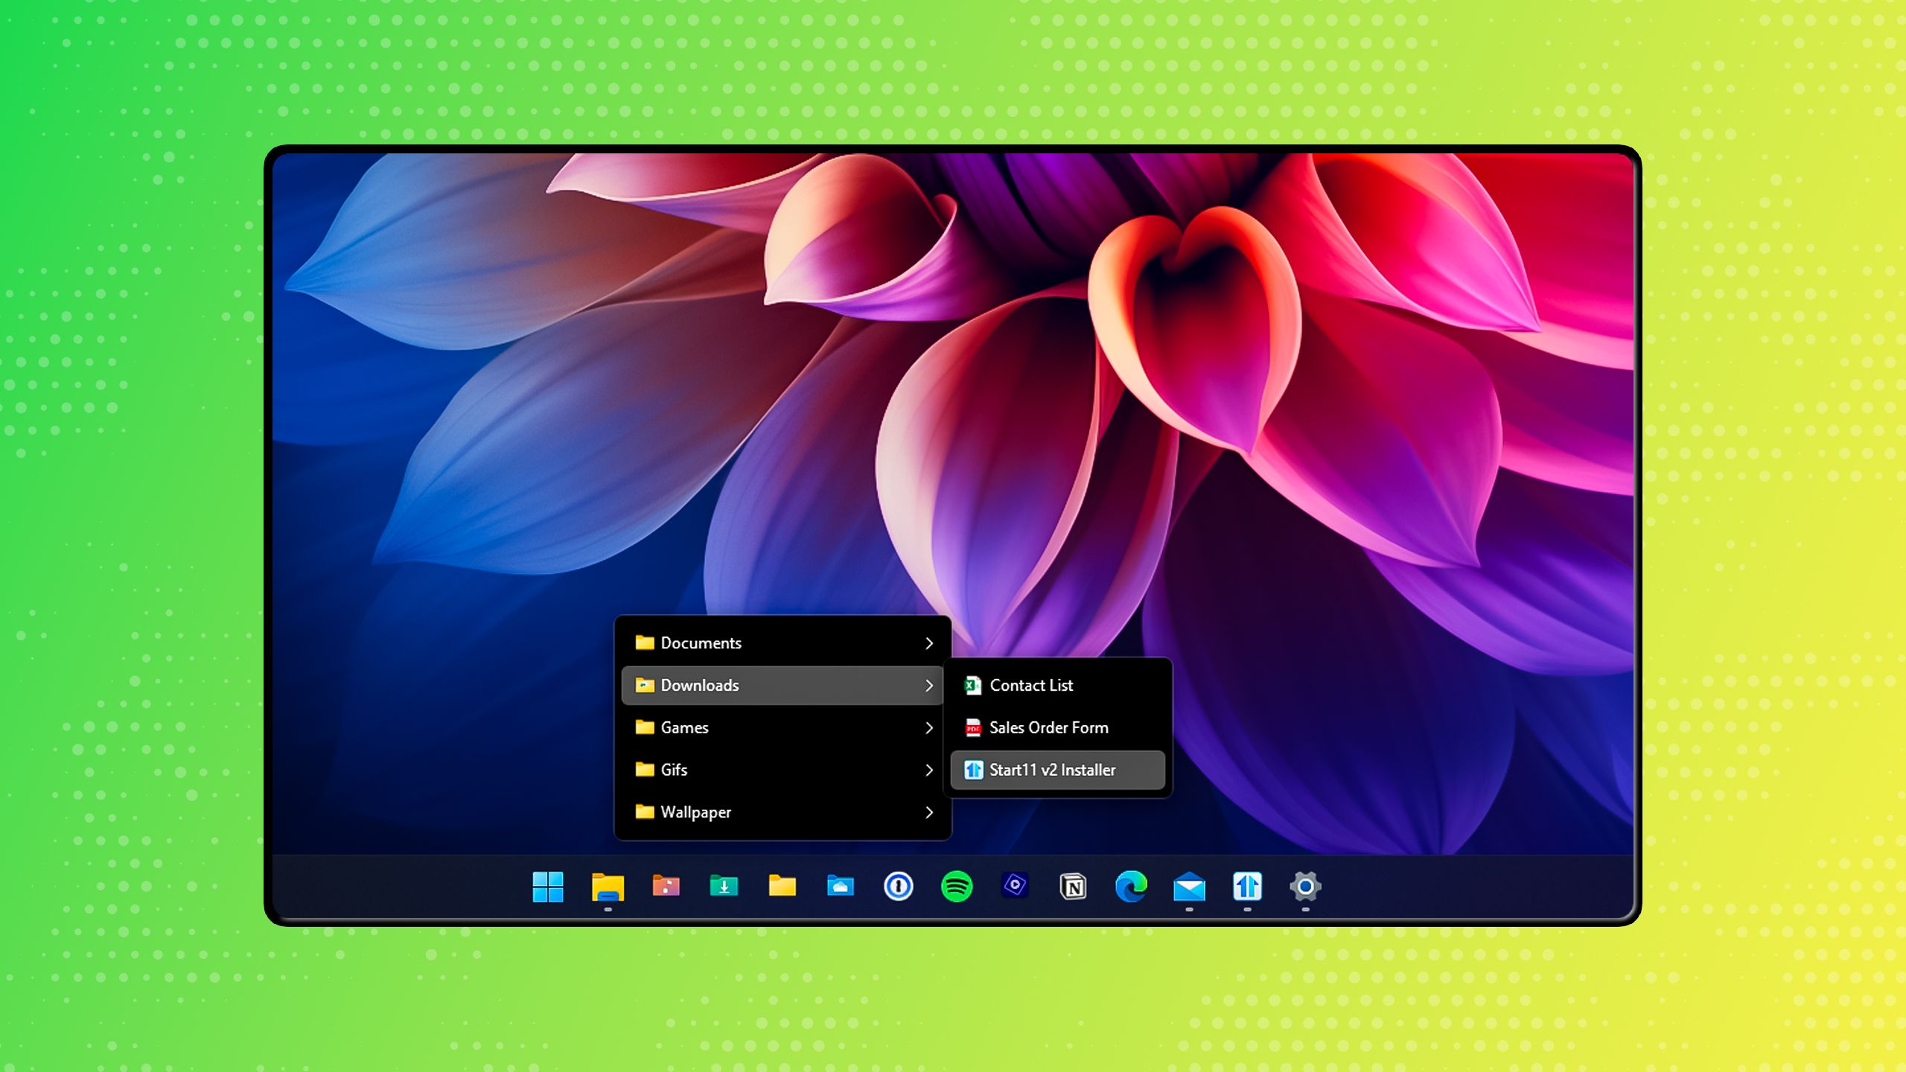Open the Contact List spreadsheet file

(x=1031, y=686)
